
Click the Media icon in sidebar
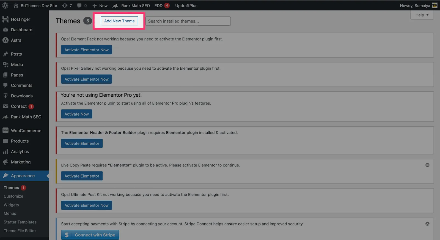pos(5,64)
